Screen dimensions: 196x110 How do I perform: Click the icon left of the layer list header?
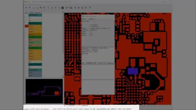coord(26,12)
